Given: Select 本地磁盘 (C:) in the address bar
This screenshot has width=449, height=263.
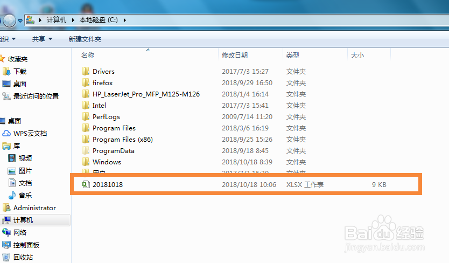Looking at the screenshot, I should tap(99, 20).
